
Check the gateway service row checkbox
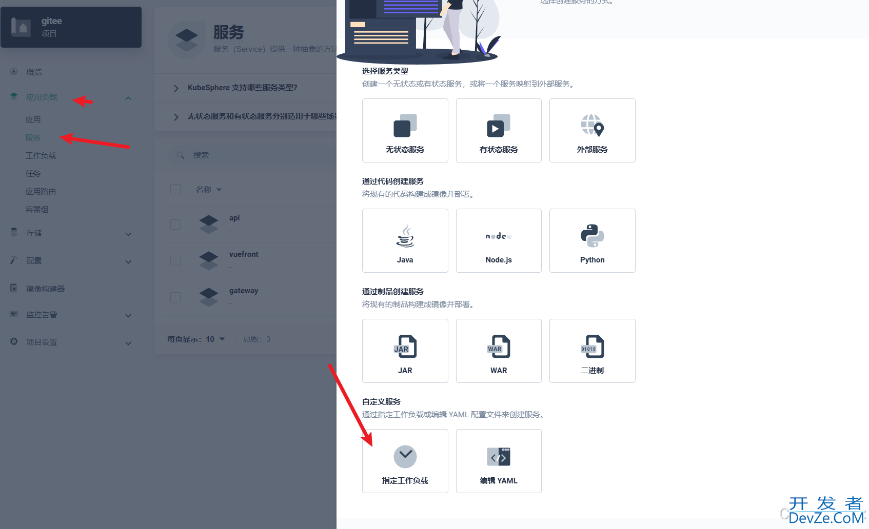(175, 297)
